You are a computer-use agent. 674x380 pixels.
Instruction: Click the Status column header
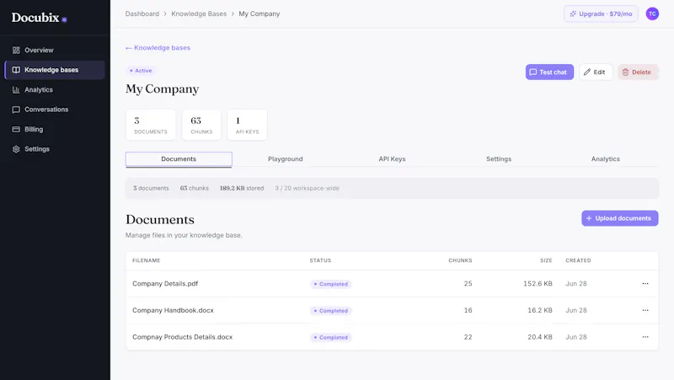[320, 260]
